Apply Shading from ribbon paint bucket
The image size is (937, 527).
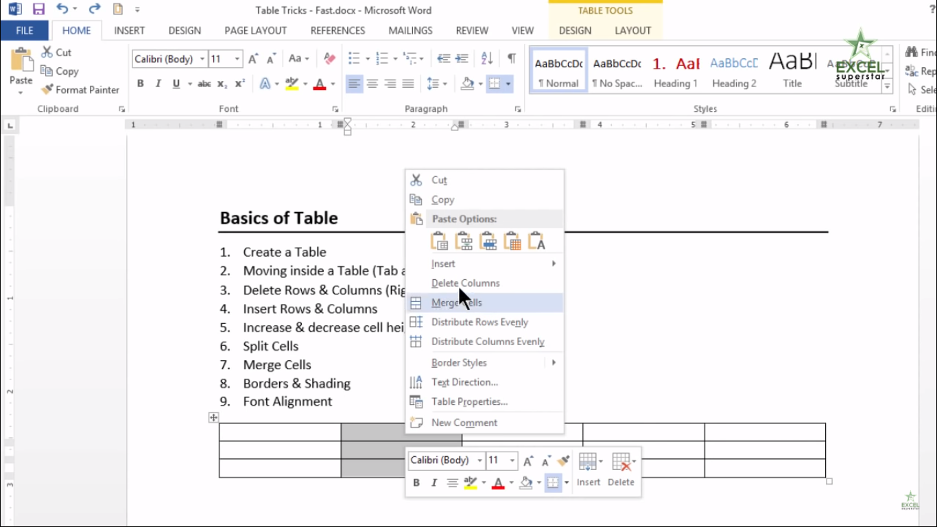[x=467, y=84]
